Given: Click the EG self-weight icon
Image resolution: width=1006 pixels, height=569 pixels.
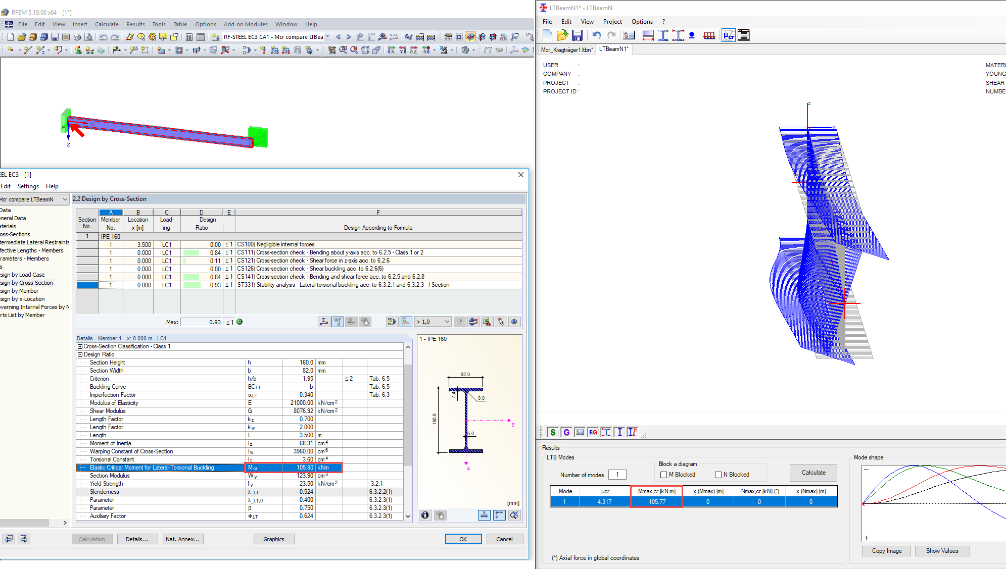Looking at the screenshot, I should (x=593, y=432).
